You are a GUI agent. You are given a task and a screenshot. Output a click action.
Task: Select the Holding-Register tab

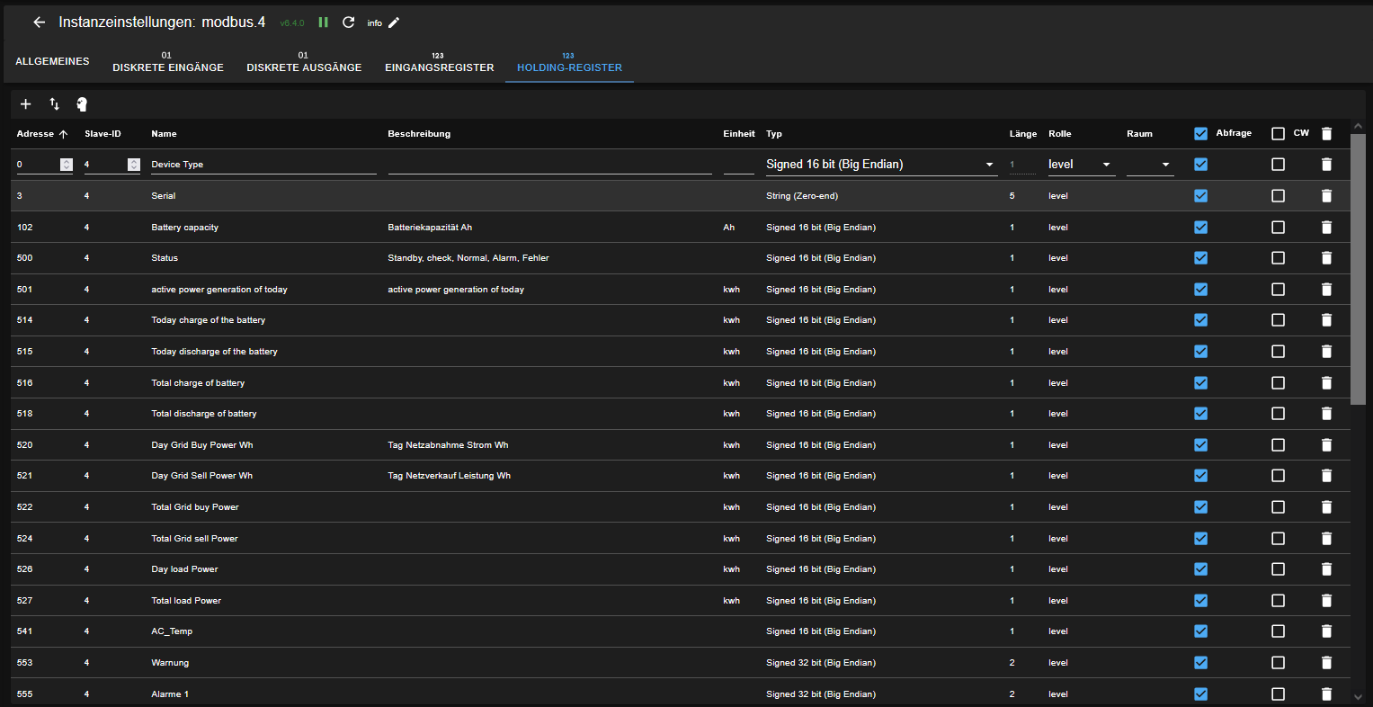(x=569, y=62)
